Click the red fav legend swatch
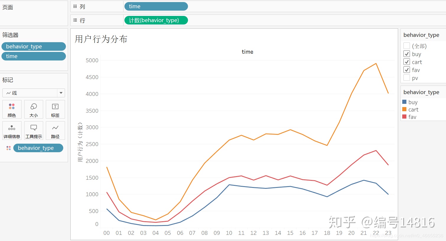The width and height of the screenshot is (446, 241). click(x=404, y=117)
